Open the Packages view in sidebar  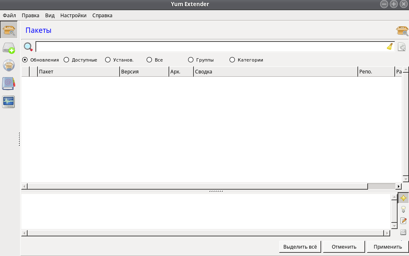pyautogui.click(x=9, y=30)
